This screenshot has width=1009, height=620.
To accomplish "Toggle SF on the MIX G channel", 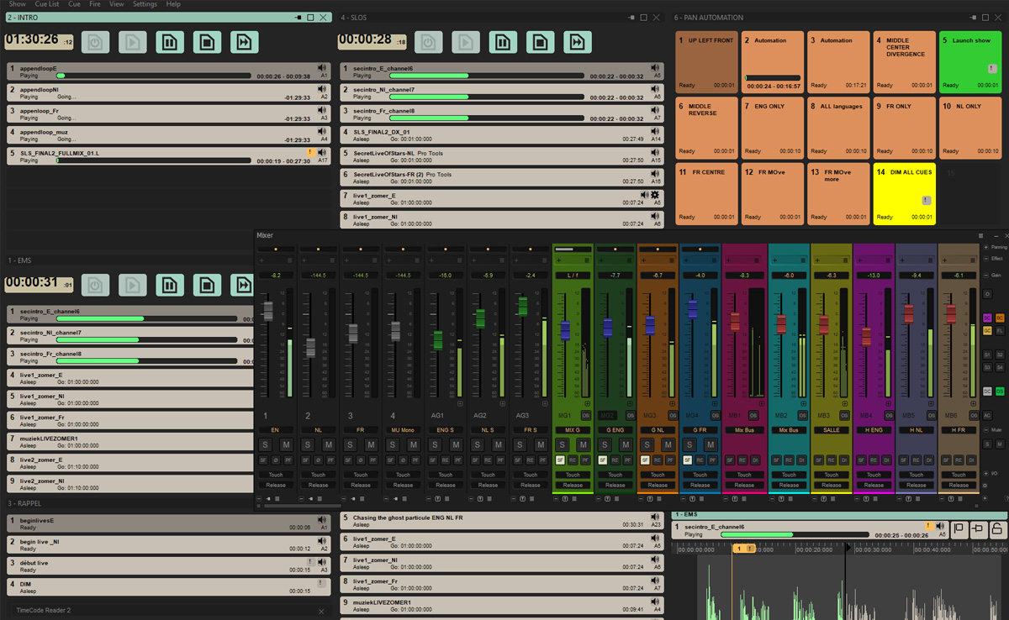I will 560,460.
